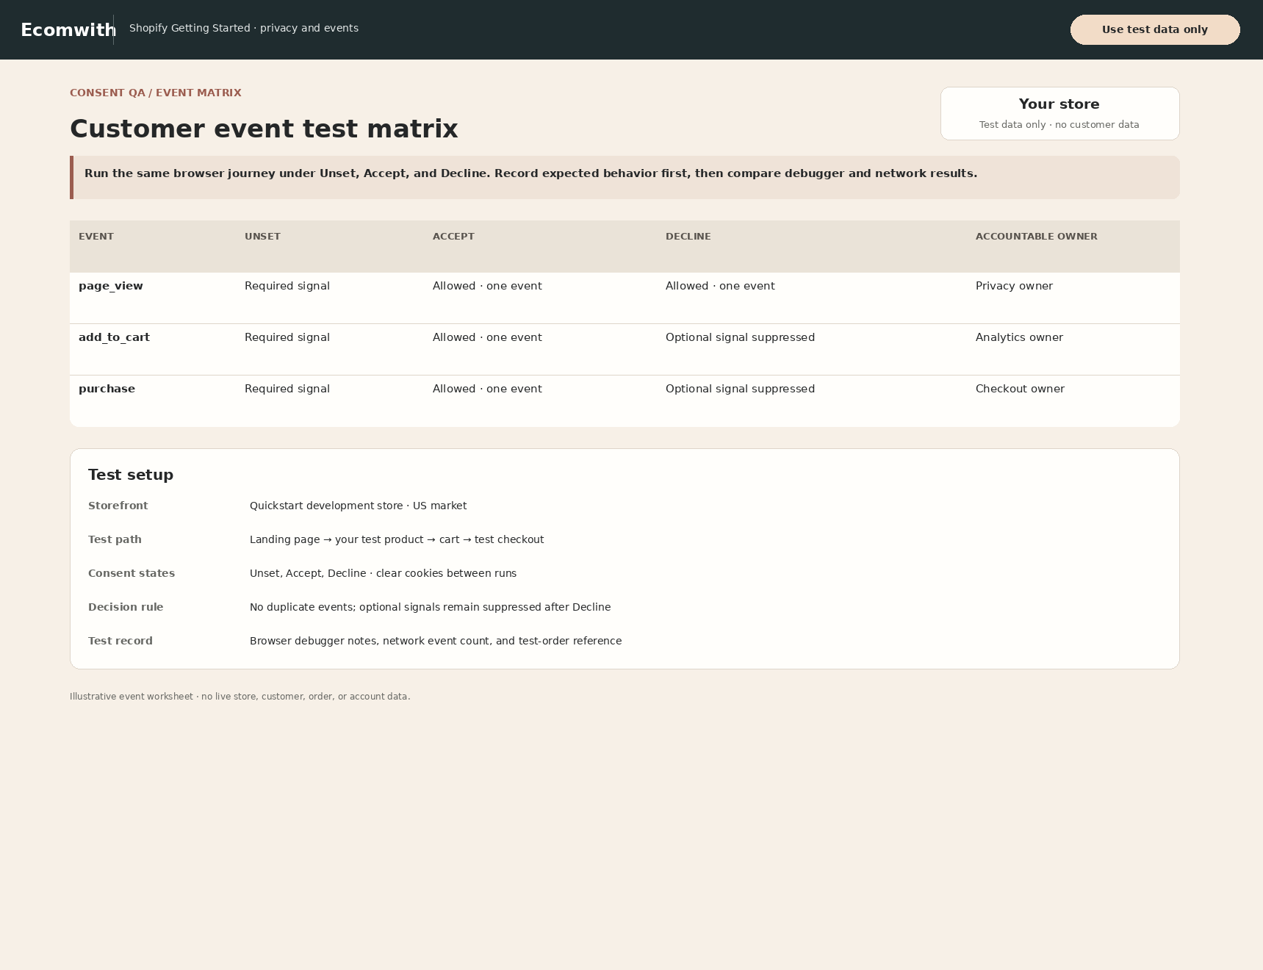This screenshot has width=1263, height=970.
Task: Select the Consent states label
Action: click(132, 573)
